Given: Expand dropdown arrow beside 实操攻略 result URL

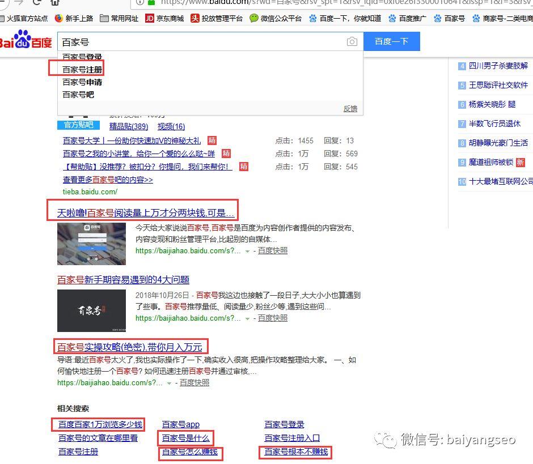Looking at the screenshot, I should click(170, 383).
